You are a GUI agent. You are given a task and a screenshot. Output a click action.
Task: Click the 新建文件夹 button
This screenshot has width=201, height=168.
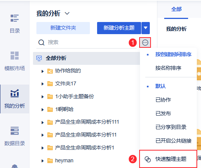[x=63, y=28]
